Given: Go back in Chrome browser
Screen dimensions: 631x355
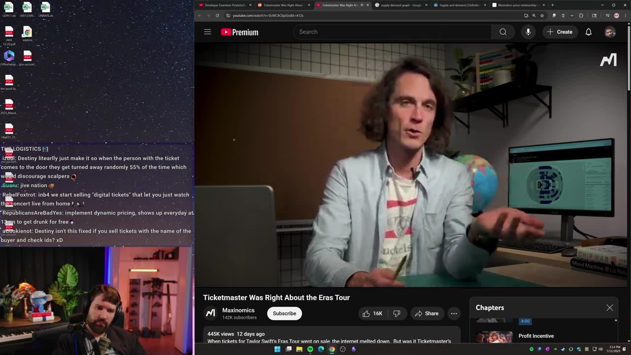Looking at the screenshot, I should tap(200, 15).
